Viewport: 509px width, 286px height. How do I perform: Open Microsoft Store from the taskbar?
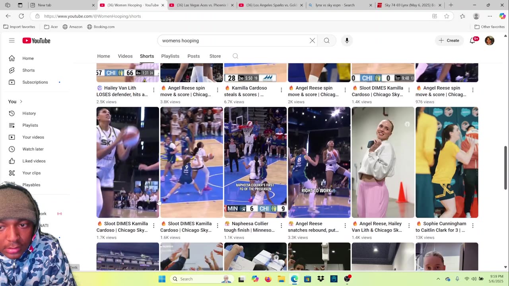click(x=307, y=279)
